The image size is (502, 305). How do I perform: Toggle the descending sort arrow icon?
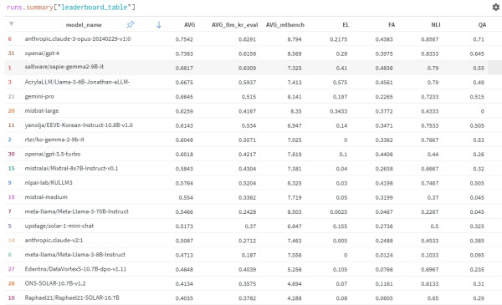tap(159, 24)
